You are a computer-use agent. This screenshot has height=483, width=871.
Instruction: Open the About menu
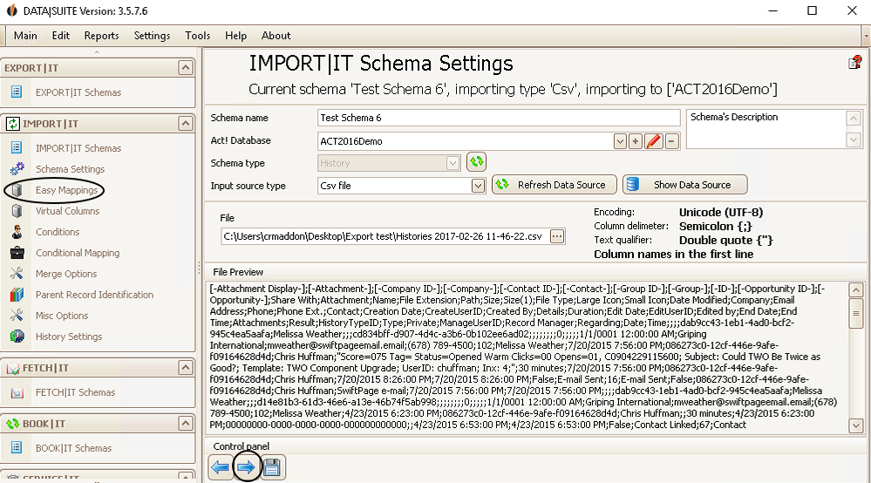tap(276, 36)
